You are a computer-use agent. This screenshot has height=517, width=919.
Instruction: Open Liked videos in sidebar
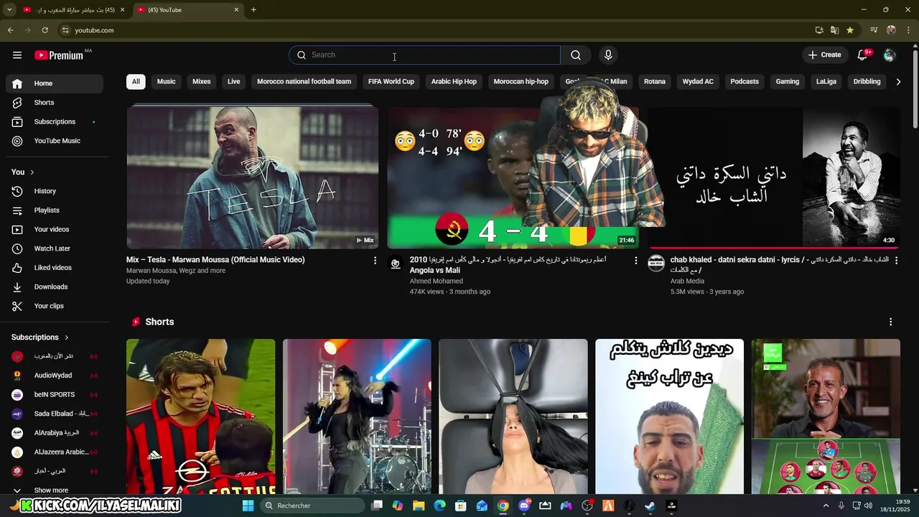click(55, 268)
